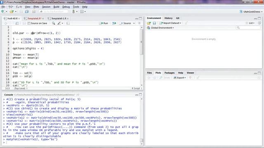Switch to the Files tab
264x148 pixels.
[149, 73]
